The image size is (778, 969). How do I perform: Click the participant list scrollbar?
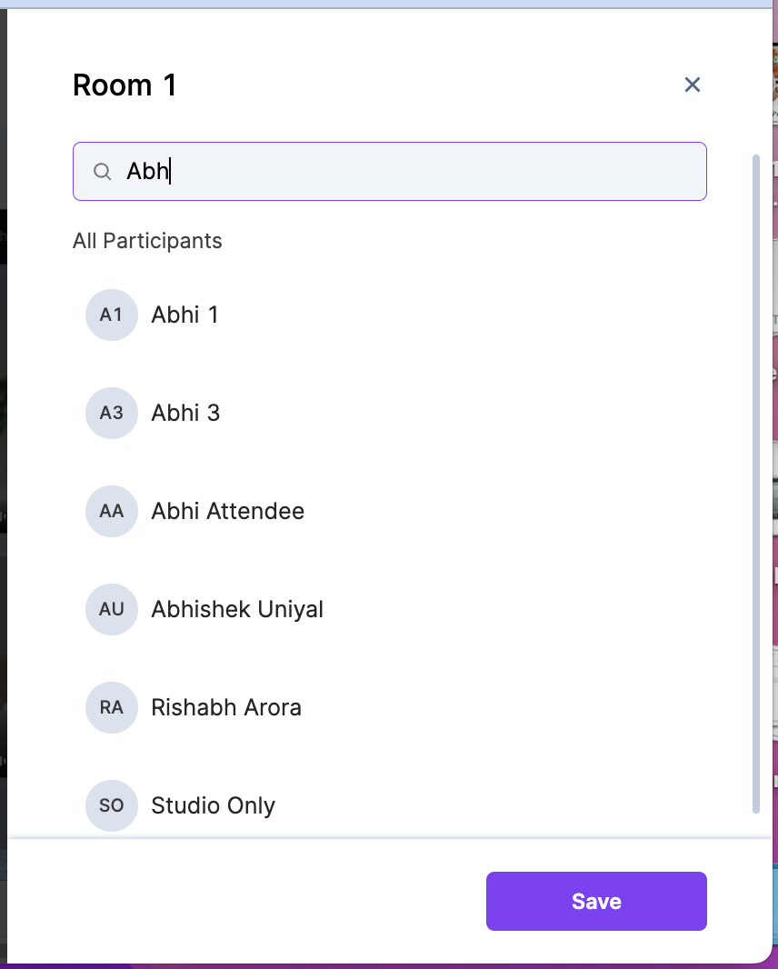pyautogui.click(x=756, y=482)
